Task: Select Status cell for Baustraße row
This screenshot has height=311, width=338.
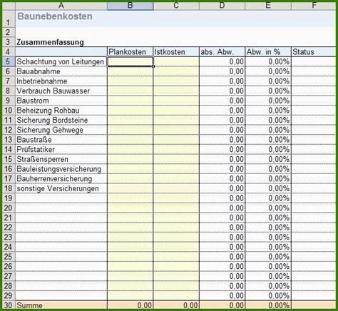Action: coord(314,140)
